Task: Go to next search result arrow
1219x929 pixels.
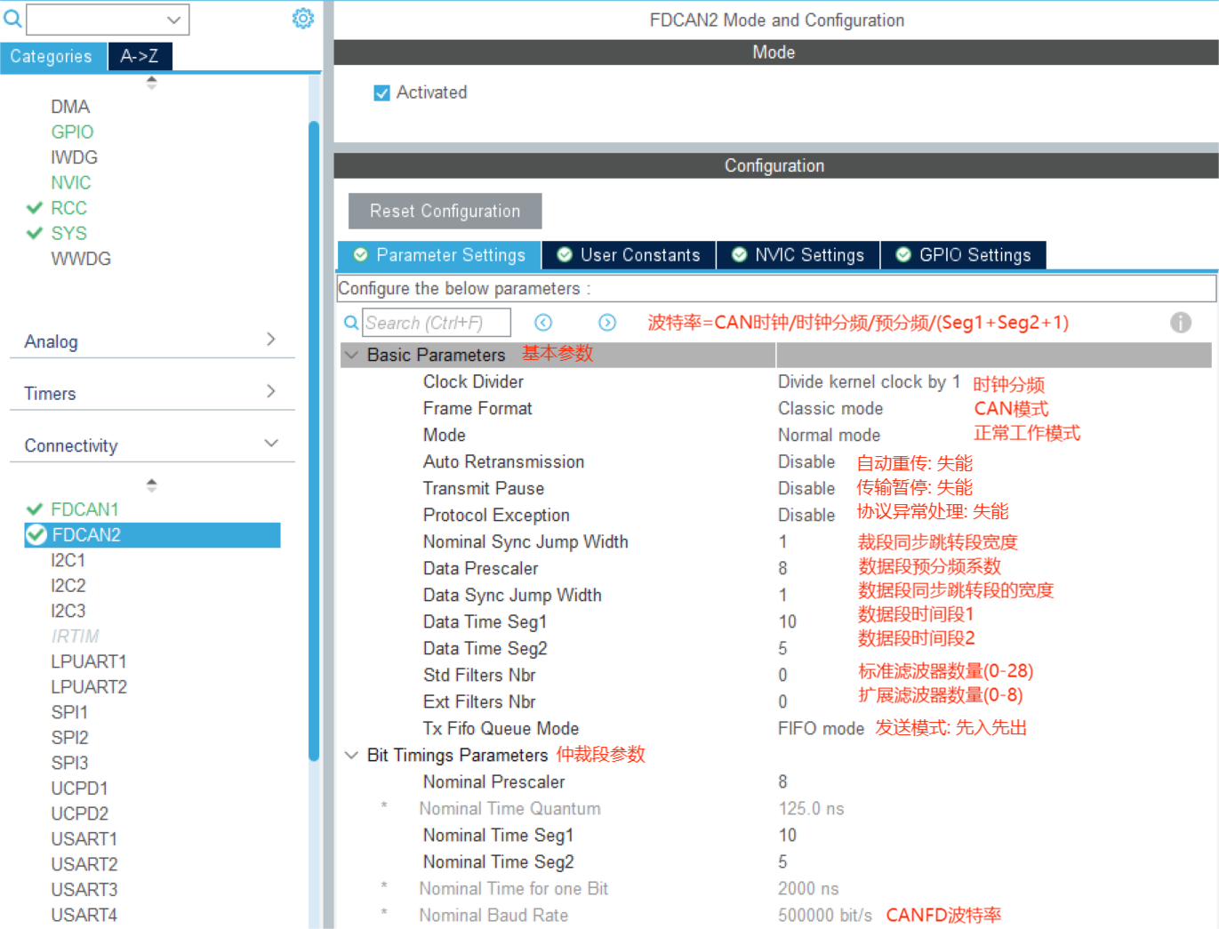Action: click(607, 323)
